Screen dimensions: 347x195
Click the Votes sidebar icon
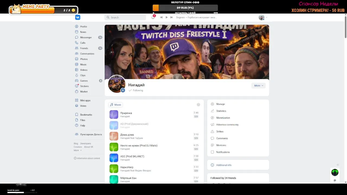[77, 106]
